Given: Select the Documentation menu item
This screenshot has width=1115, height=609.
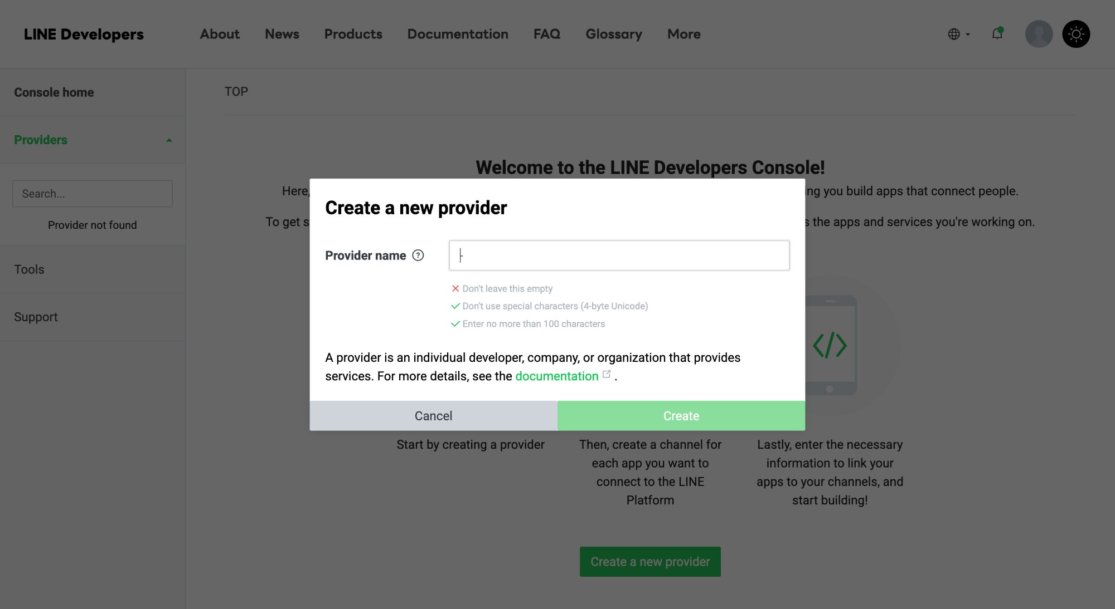Looking at the screenshot, I should [458, 34].
